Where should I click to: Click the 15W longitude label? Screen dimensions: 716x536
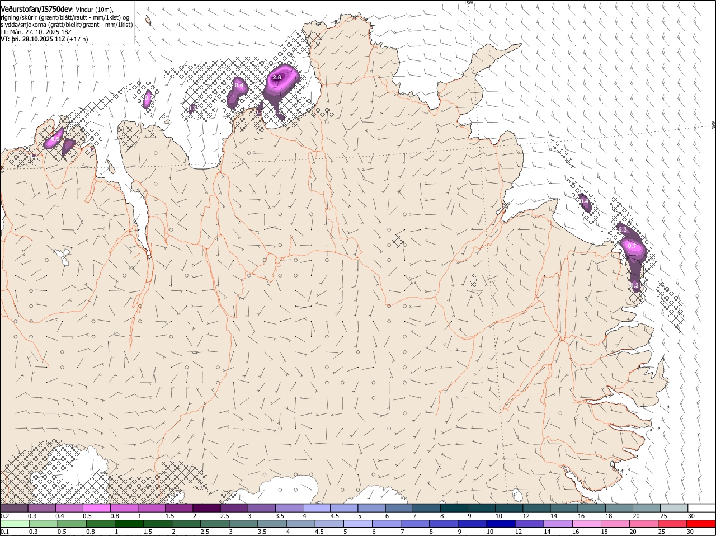click(468, 3)
